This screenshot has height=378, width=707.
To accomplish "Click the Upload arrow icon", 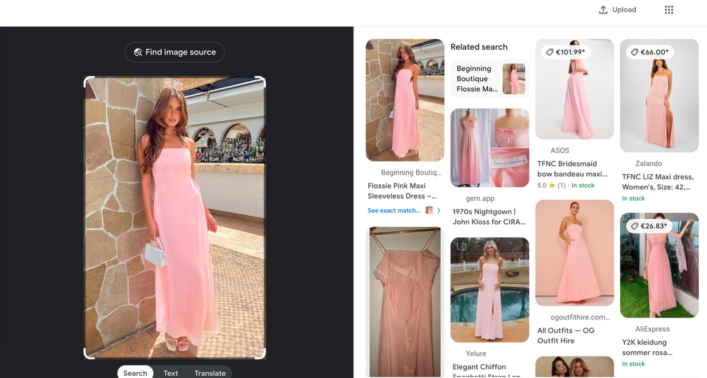I will click(x=603, y=10).
